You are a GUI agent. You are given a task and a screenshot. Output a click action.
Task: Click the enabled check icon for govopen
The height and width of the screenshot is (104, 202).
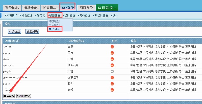112,65
